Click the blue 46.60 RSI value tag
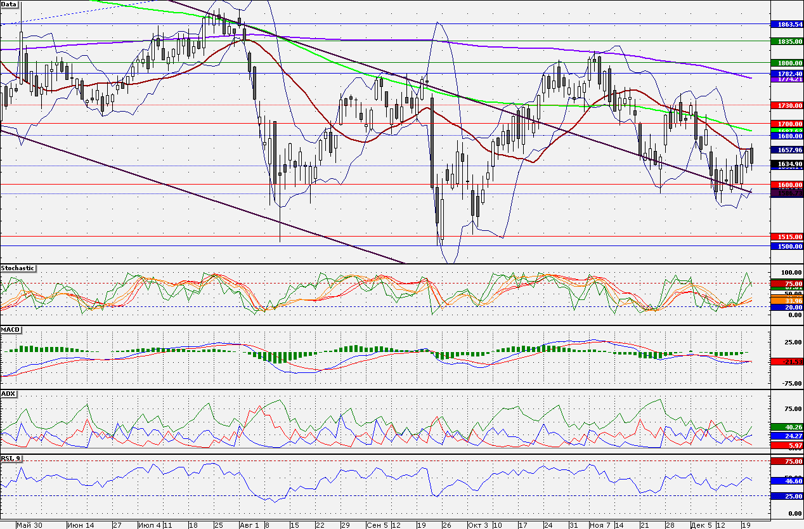The width and height of the screenshot is (804, 529). 786,481
